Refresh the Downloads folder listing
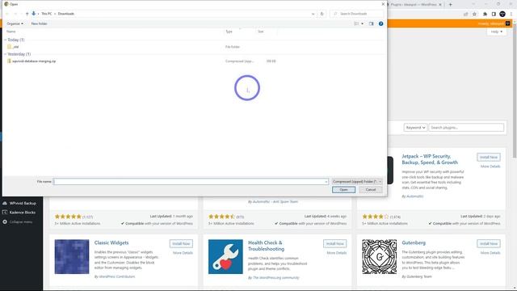The width and height of the screenshot is (517, 291). (x=322, y=14)
